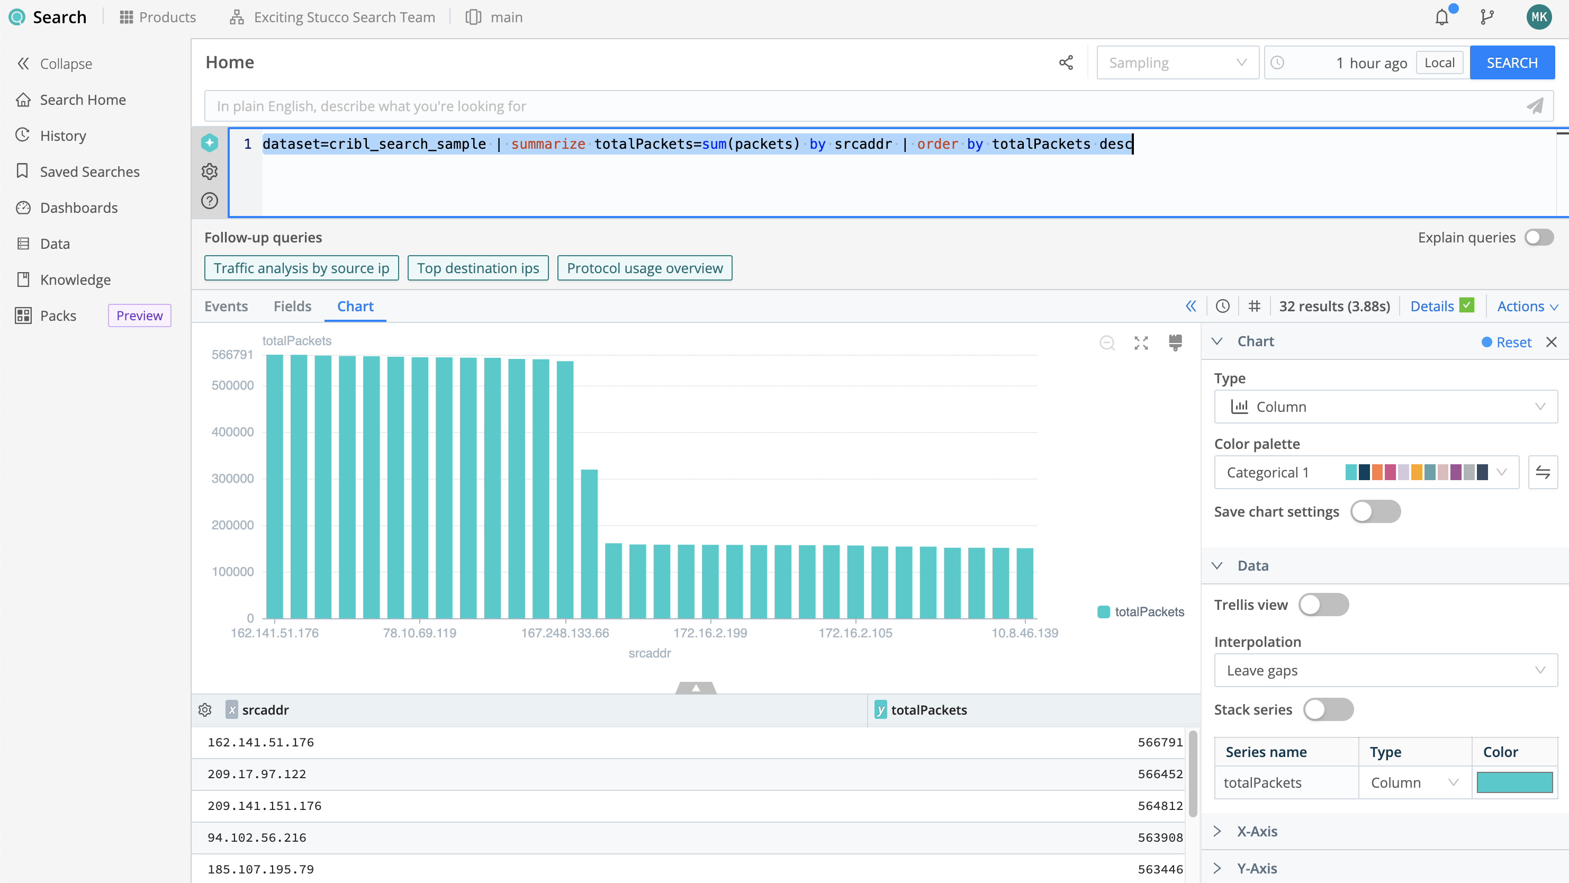Open the chart Type Column dropdown
This screenshot has width=1569, height=883.
coord(1385,407)
